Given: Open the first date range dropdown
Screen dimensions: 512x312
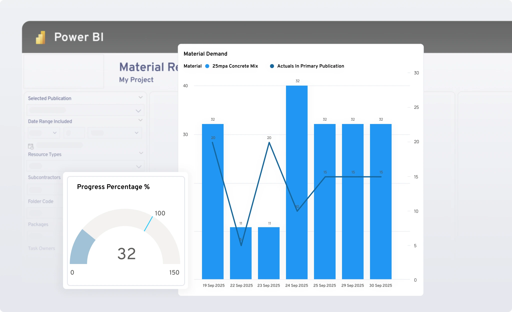Looking at the screenshot, I should [44, 133].
